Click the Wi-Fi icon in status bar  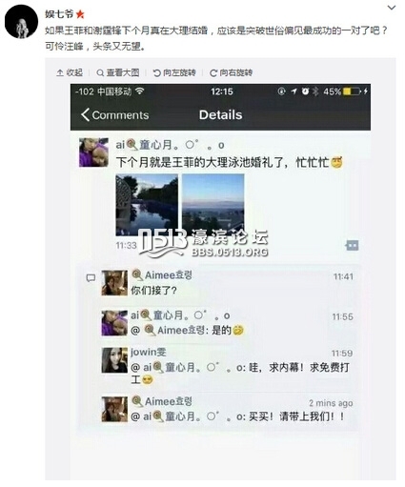139,91
